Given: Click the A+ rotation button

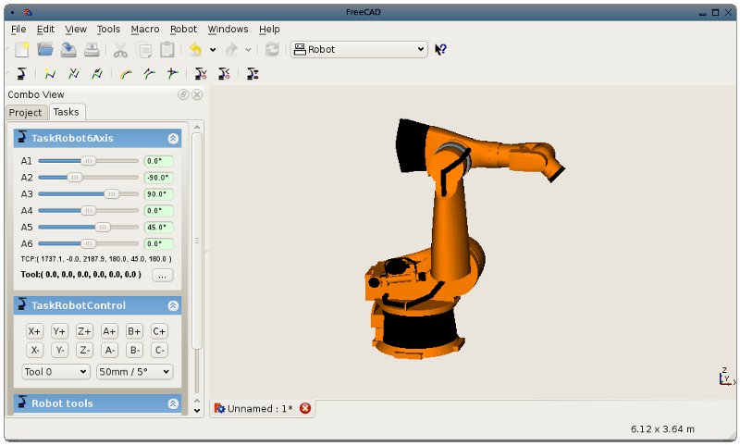Looking at the screenshot, I should click(x=109, y=331).
